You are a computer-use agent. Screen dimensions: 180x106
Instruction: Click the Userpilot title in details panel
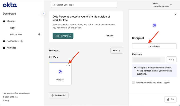click(x=138, y=38)
